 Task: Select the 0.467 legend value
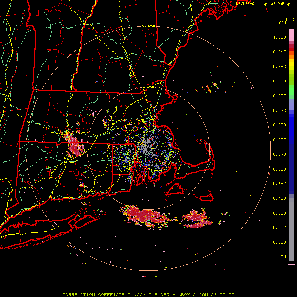pos(280,183)
